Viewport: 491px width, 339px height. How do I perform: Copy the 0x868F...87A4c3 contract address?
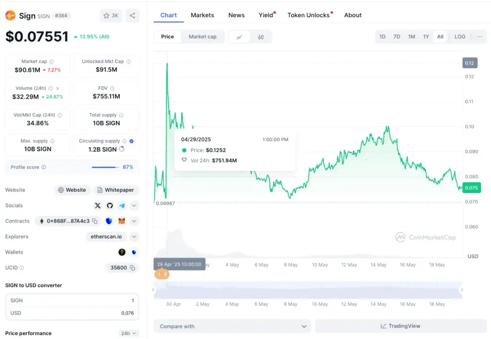coord(95,221)
